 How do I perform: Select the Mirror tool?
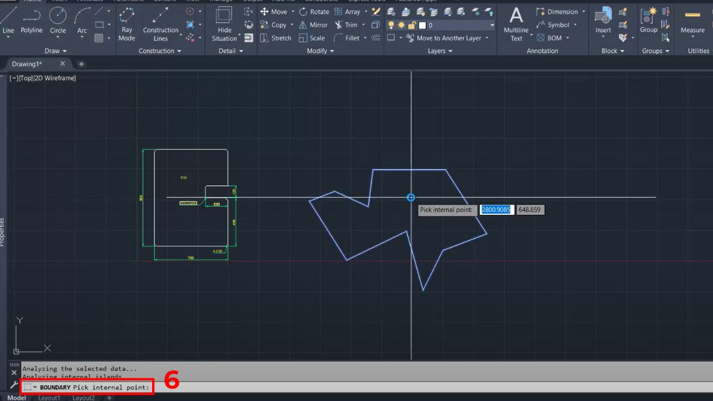[313, 25]
